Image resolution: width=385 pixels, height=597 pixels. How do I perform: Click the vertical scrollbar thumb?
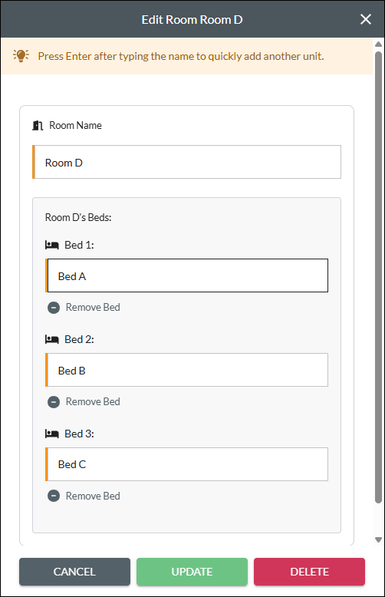tap(378, 277)
